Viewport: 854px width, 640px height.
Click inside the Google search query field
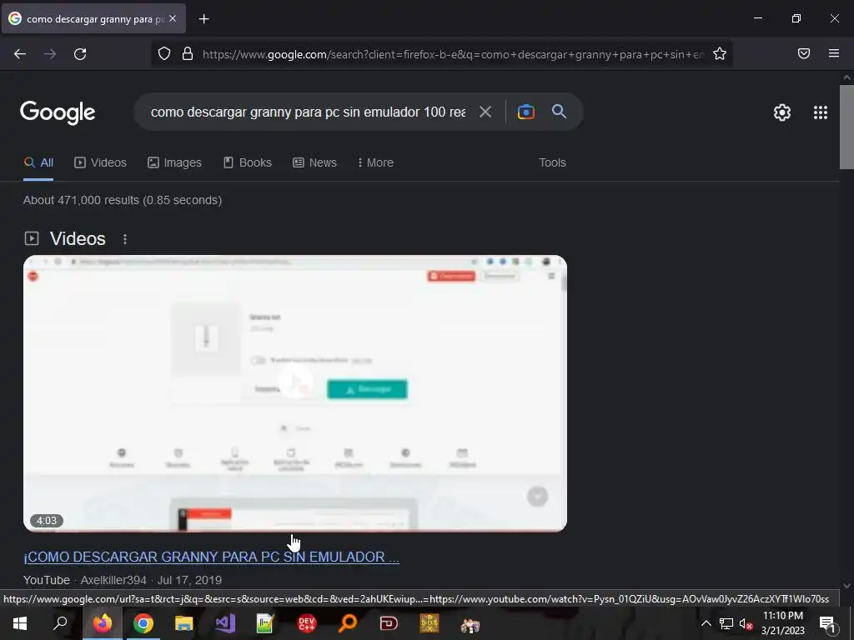click(x=308, y=112)
